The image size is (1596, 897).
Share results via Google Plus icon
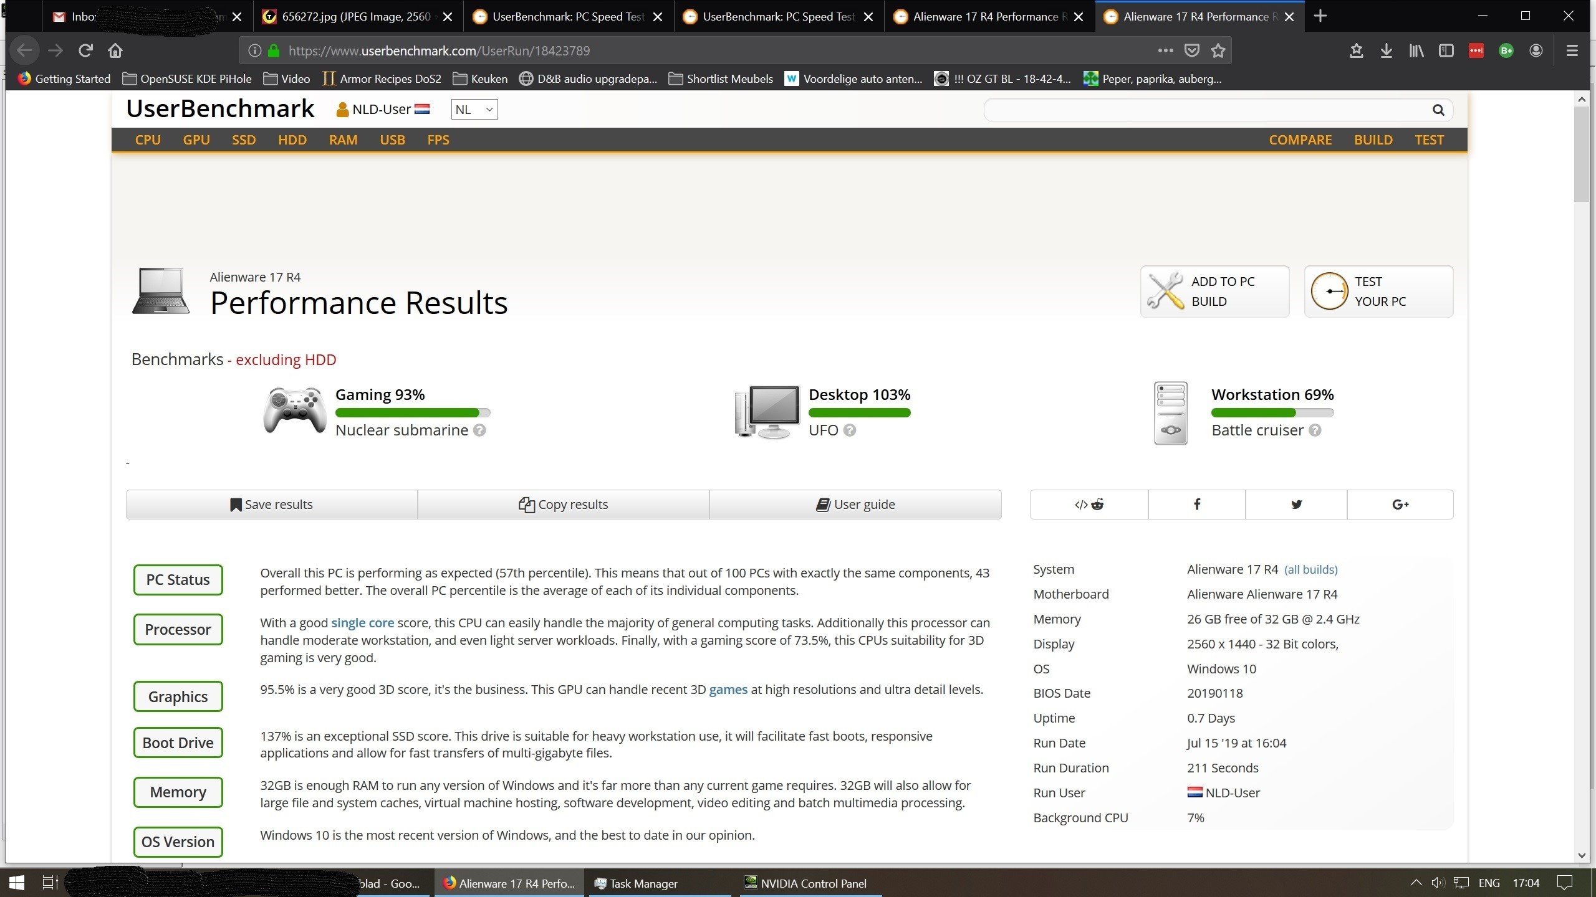(1400, 505)
